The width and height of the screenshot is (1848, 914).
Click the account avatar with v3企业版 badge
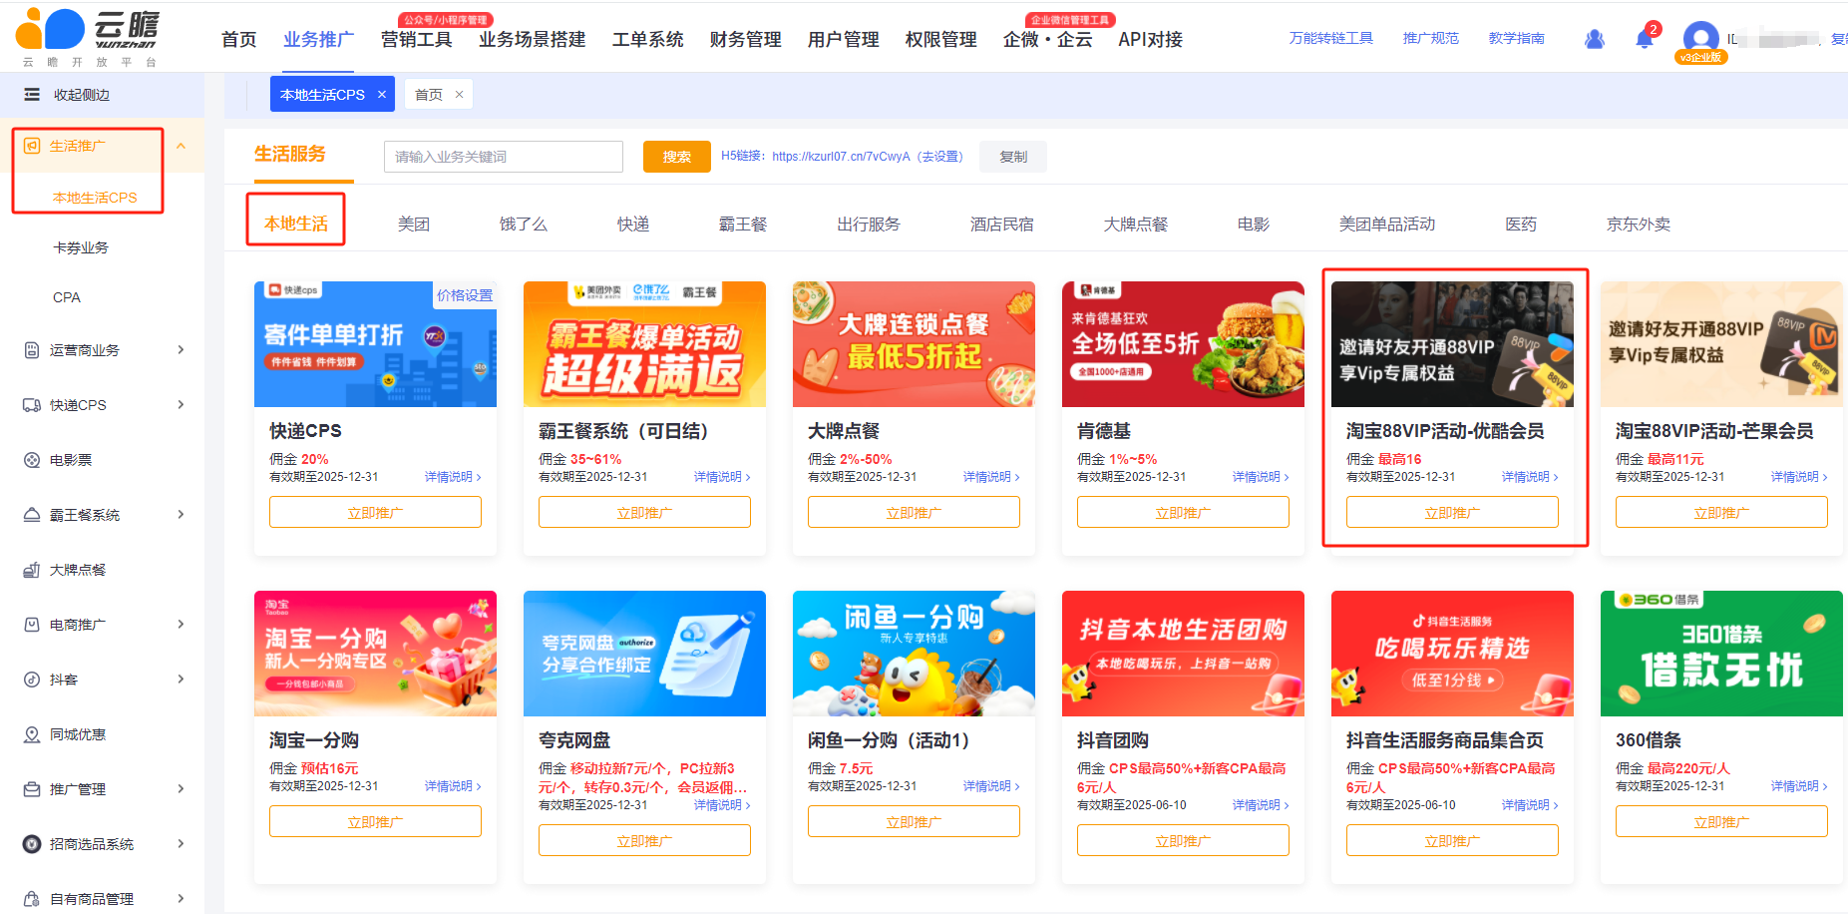point(1700,41)
